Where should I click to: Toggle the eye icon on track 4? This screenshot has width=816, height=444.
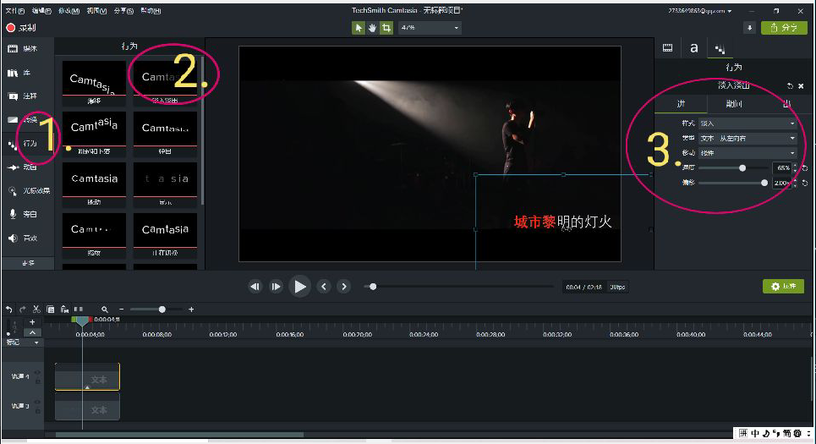(x=37, y=372)
